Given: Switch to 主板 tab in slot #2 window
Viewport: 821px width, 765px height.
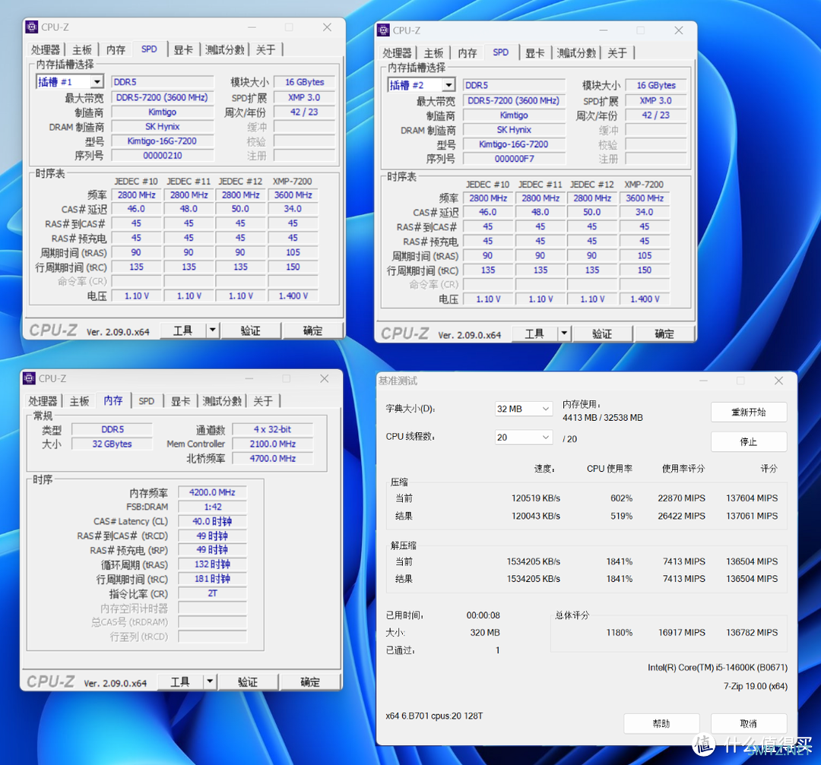Looking at the screenshot, I should (433, 53).
